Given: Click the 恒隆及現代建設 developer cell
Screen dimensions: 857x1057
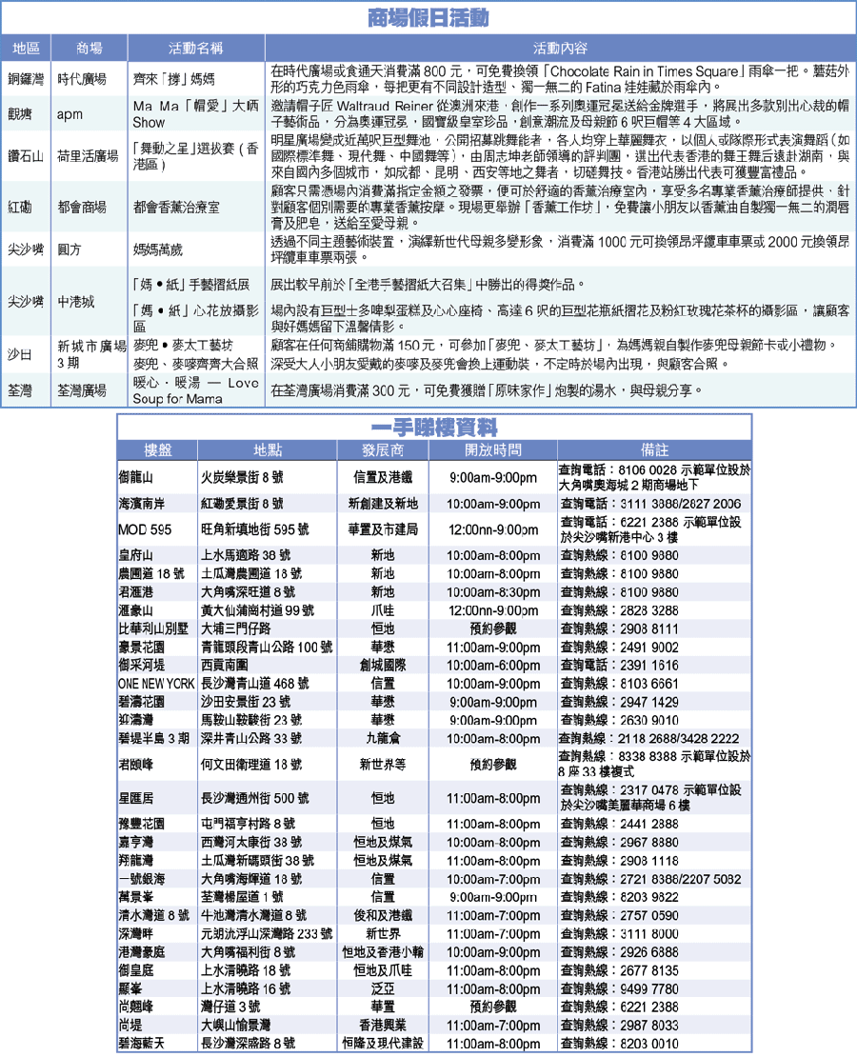Looking at the screenshot, I should point(383,1044).
